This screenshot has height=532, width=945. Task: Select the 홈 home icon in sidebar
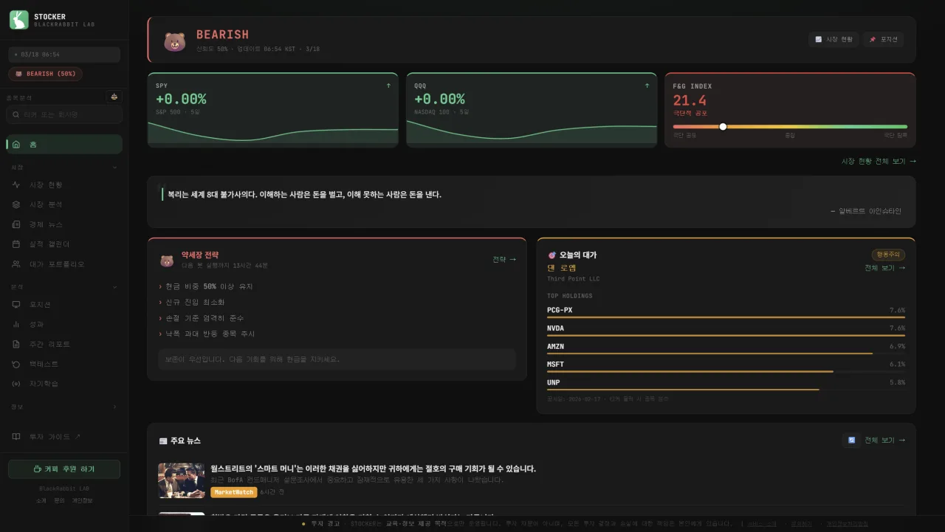(16, 144)
